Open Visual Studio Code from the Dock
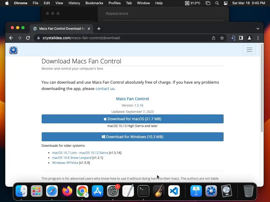270x202 pixels. pyautogui.click(x=174, y=191)
